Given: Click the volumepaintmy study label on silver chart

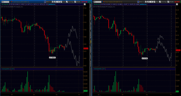Looking at the screenshot, I should pos(98,69).
